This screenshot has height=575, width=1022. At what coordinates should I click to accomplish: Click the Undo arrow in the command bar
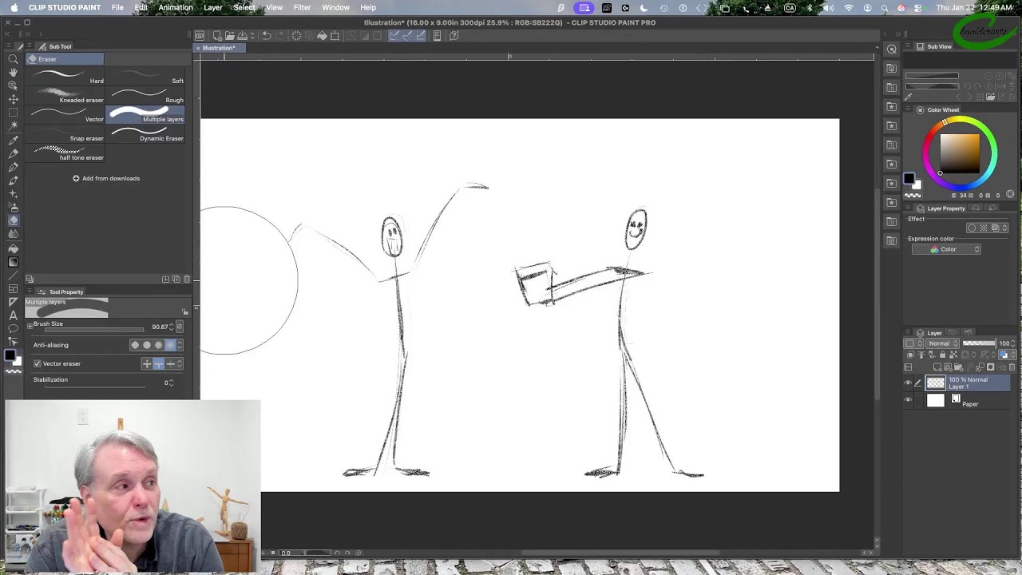pos(267,35)
